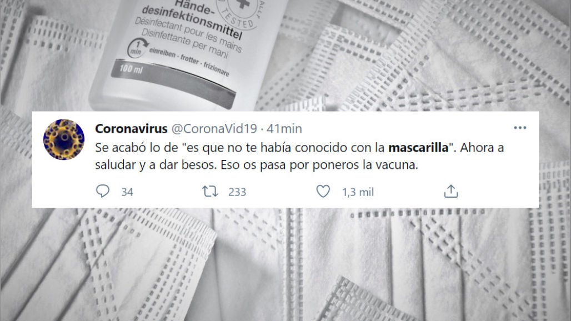Click the 1 min circular arrow icon

[x=137, y=48]
